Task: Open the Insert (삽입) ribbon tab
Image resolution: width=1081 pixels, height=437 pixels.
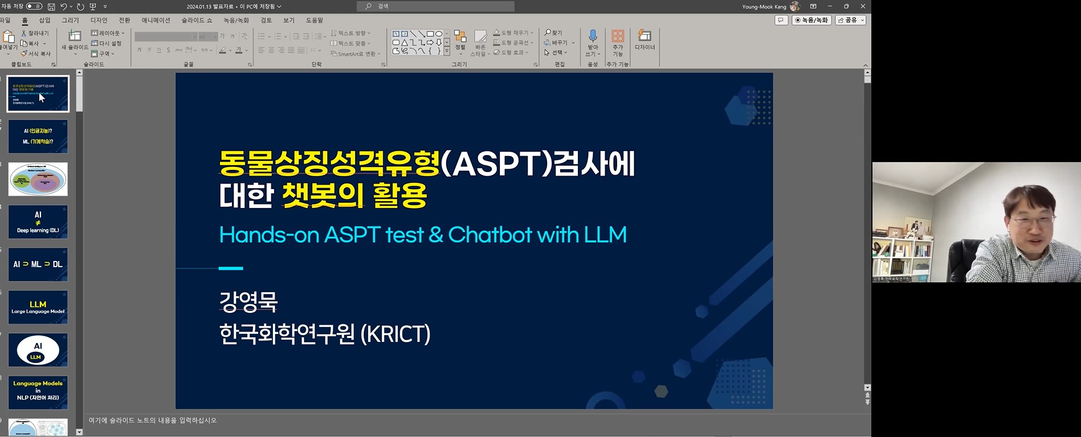Action: [x=44, y=20]
